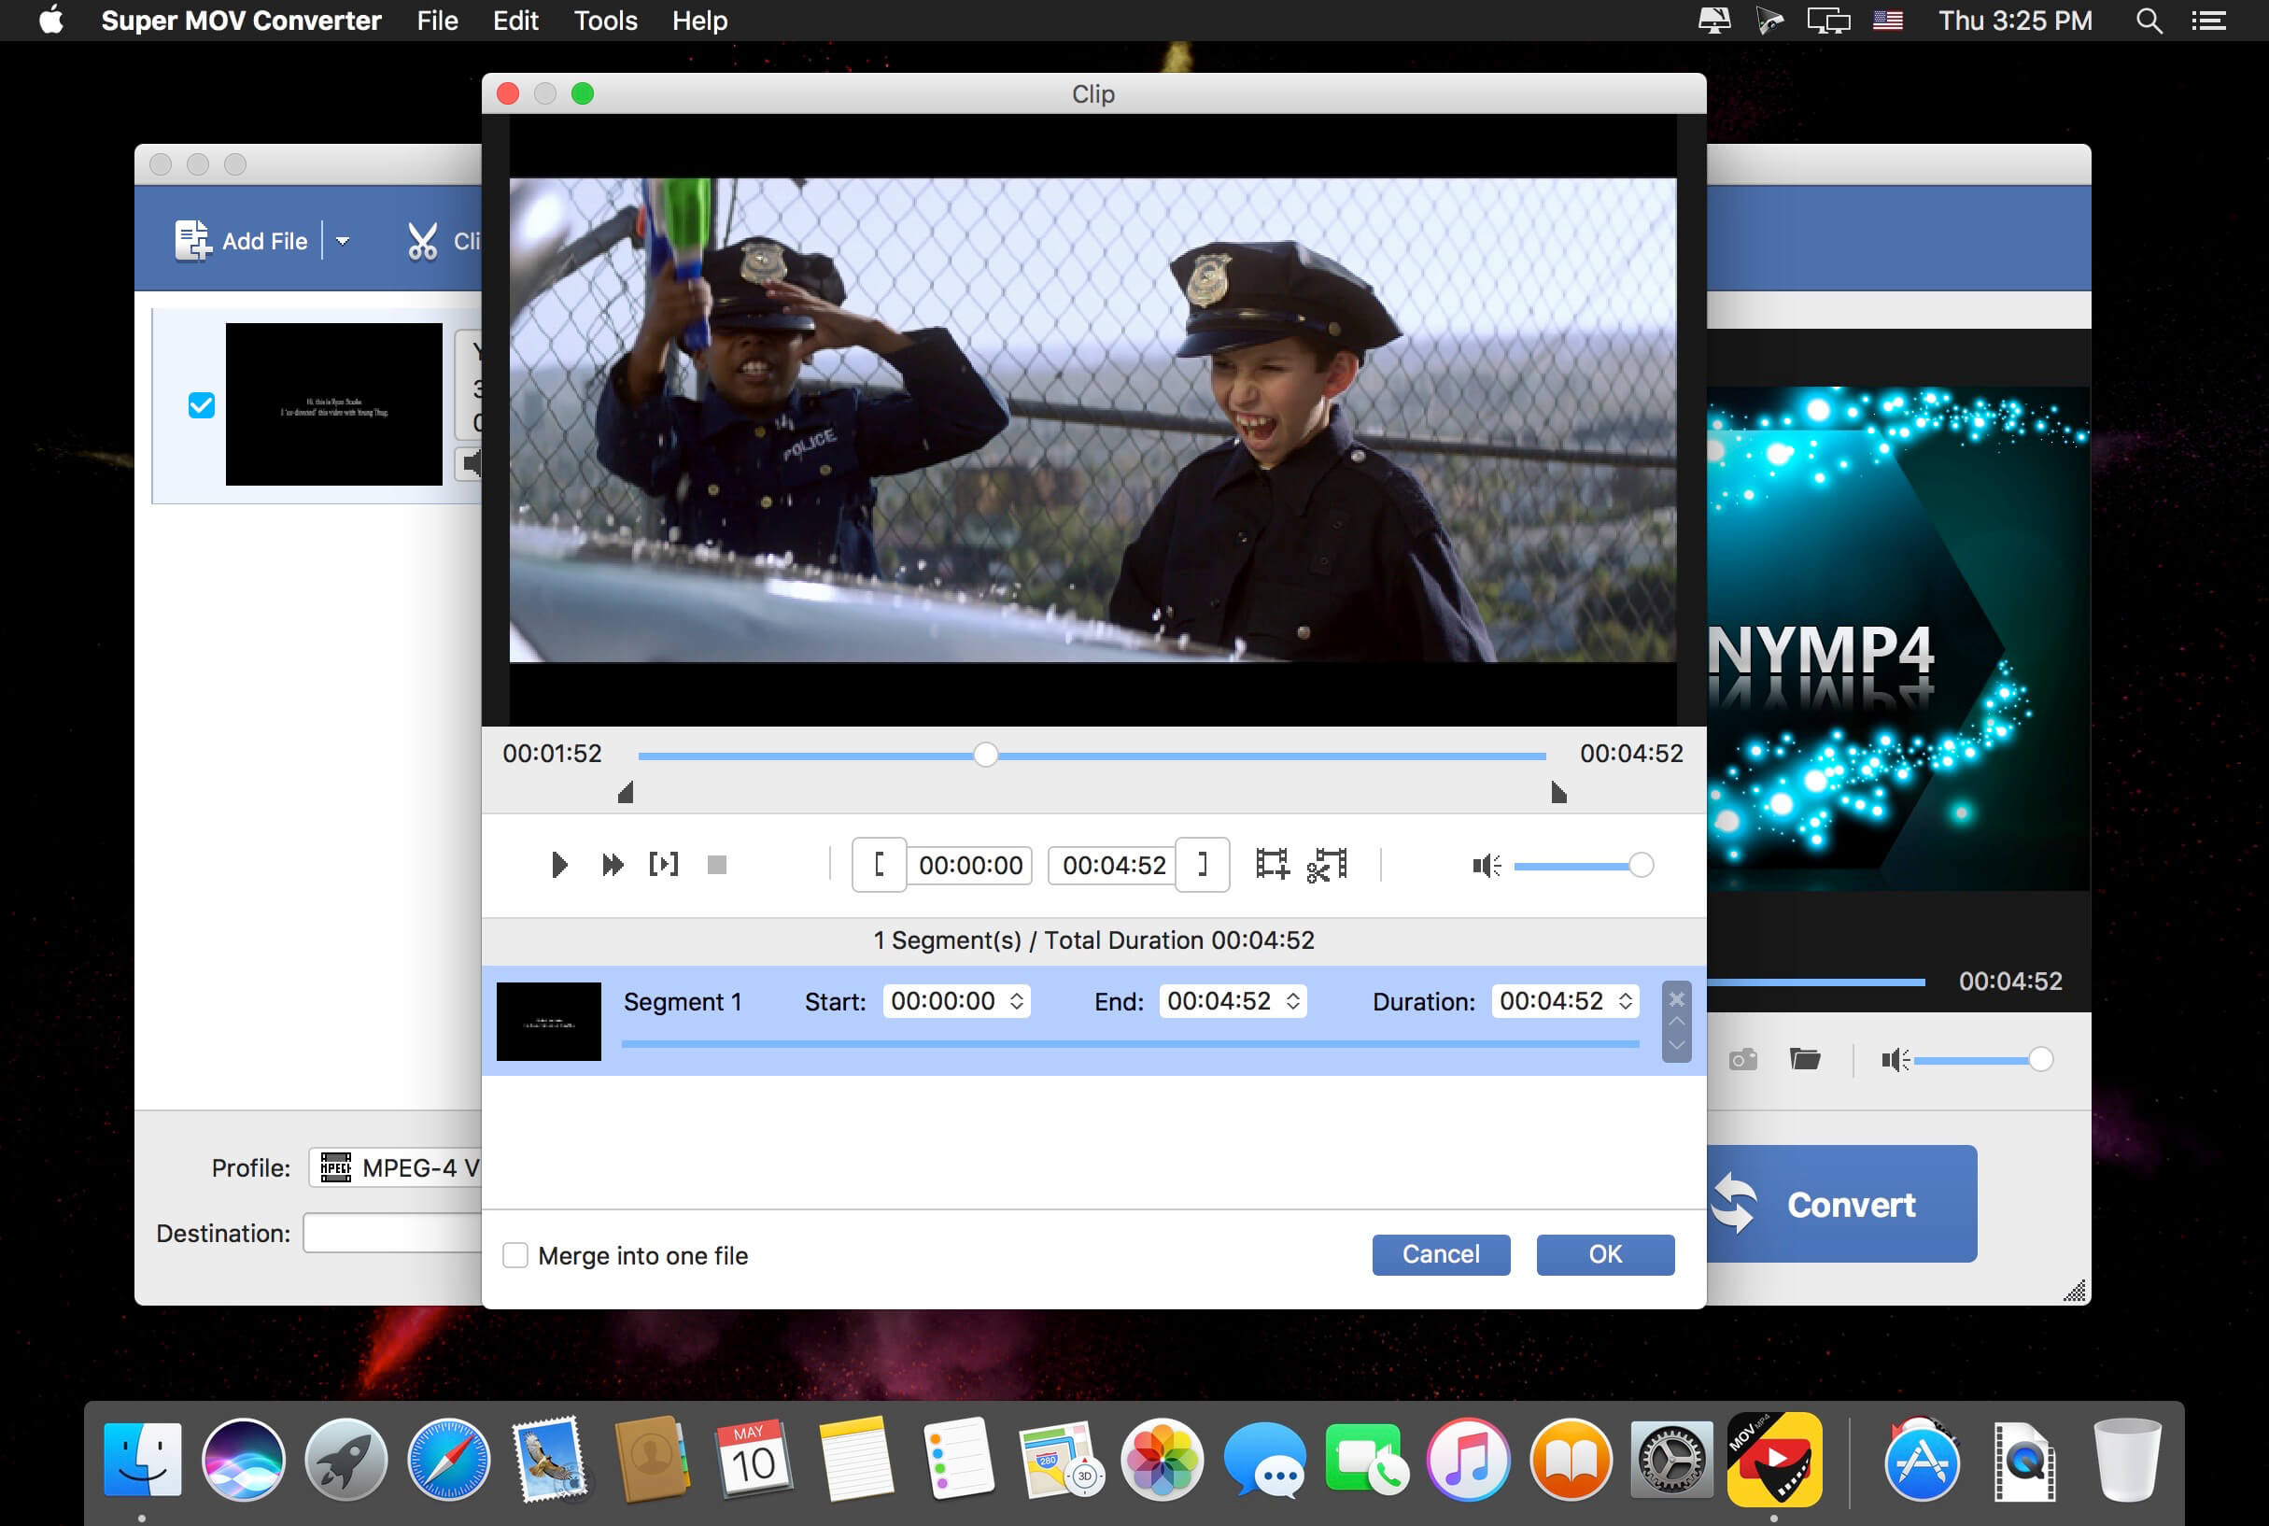
Task: Click the "1 Segment(s) / Total Duration" status text
Action: click(x=1093, y=940)
